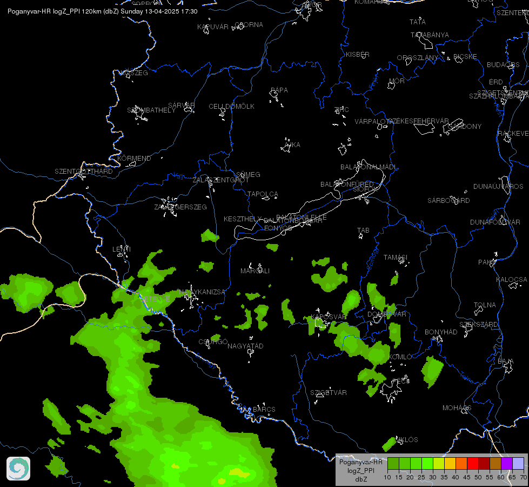Click the ZIRC city label
The width and height of the screenshot is (529, 487).
pos(341,109)
